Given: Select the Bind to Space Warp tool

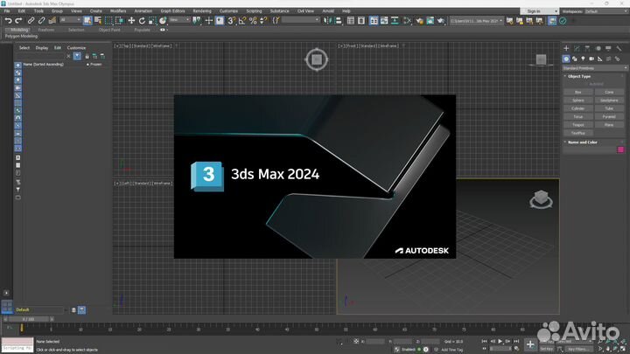Looking at the screenshot, I should [x=52, y=20].
